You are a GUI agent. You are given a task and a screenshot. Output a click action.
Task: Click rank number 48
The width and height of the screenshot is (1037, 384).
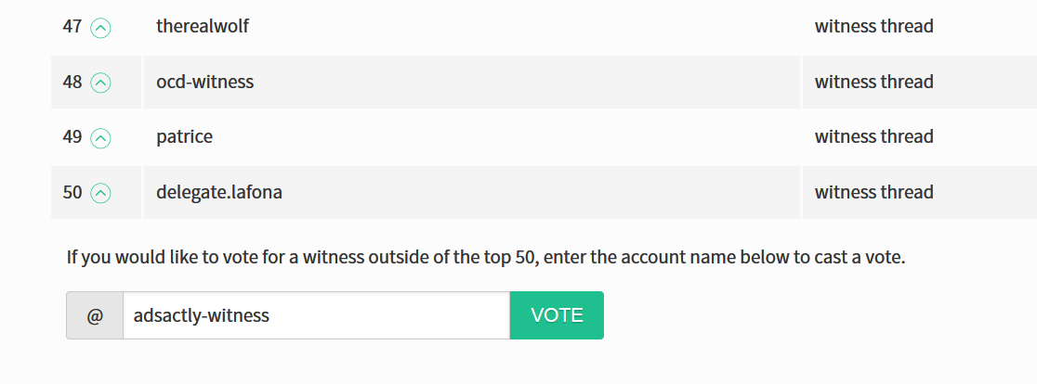[72, 83]
